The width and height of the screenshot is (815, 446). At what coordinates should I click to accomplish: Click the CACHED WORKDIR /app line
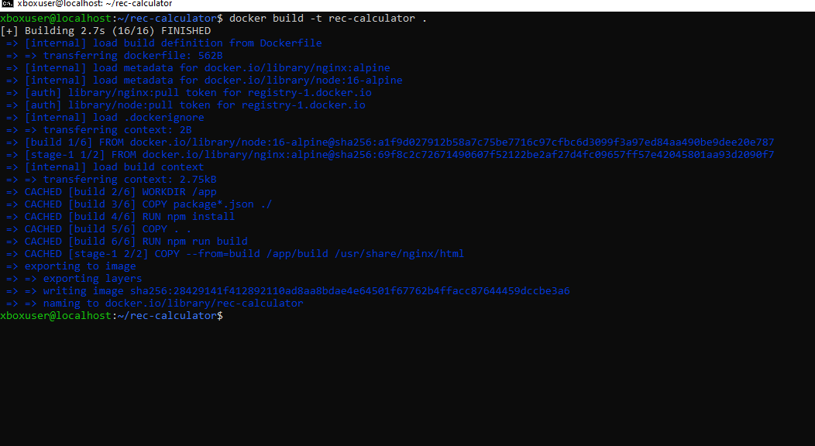pyautogui.click(x=121, y=192)
